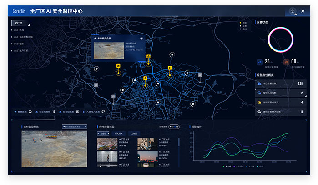Click the icon in the alarm popup's top-right corner
318x185 pixels.
(x=141, y=39)
